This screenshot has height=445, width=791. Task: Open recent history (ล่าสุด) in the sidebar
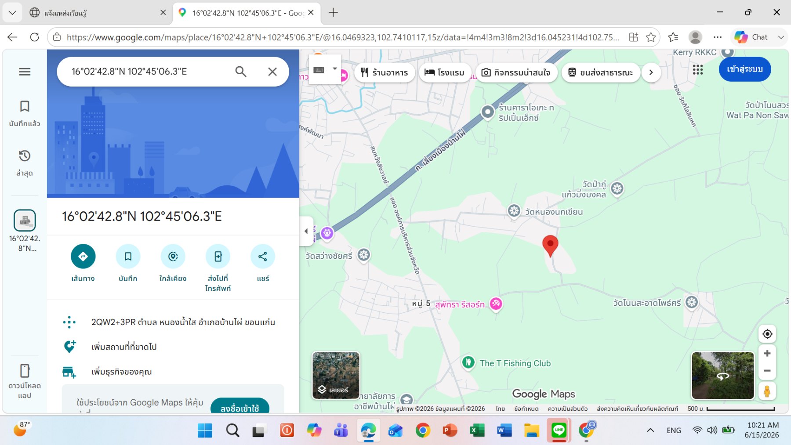pyautogui.click(x=25, y=163)
